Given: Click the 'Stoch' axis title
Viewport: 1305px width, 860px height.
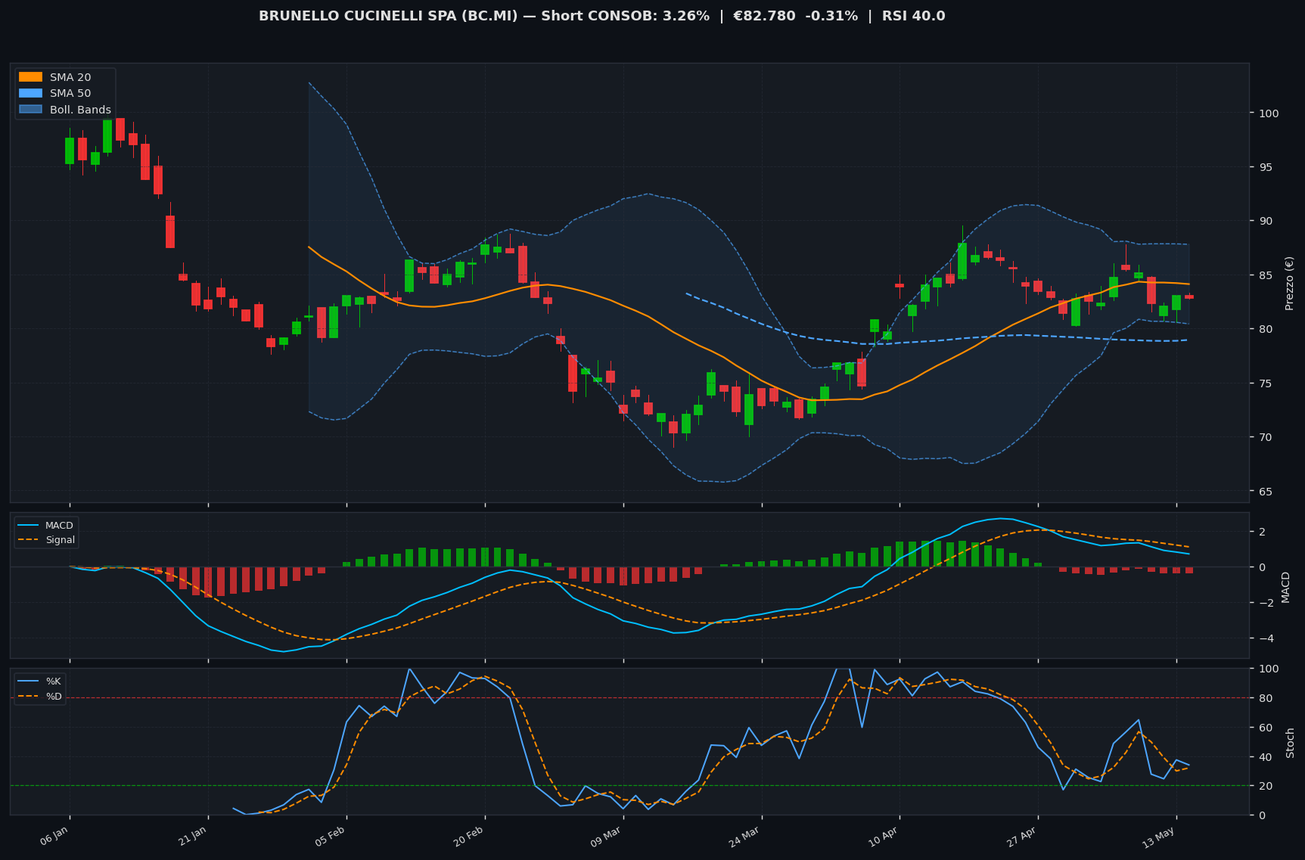Looking at the screenshot, I should coord(1290,742).
